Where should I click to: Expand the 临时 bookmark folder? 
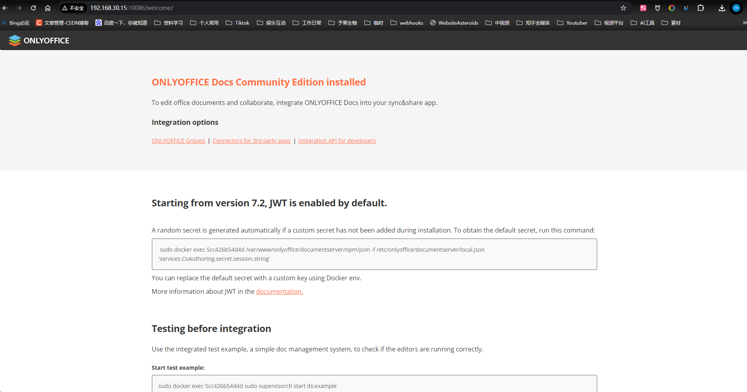(x=374, y=23)
